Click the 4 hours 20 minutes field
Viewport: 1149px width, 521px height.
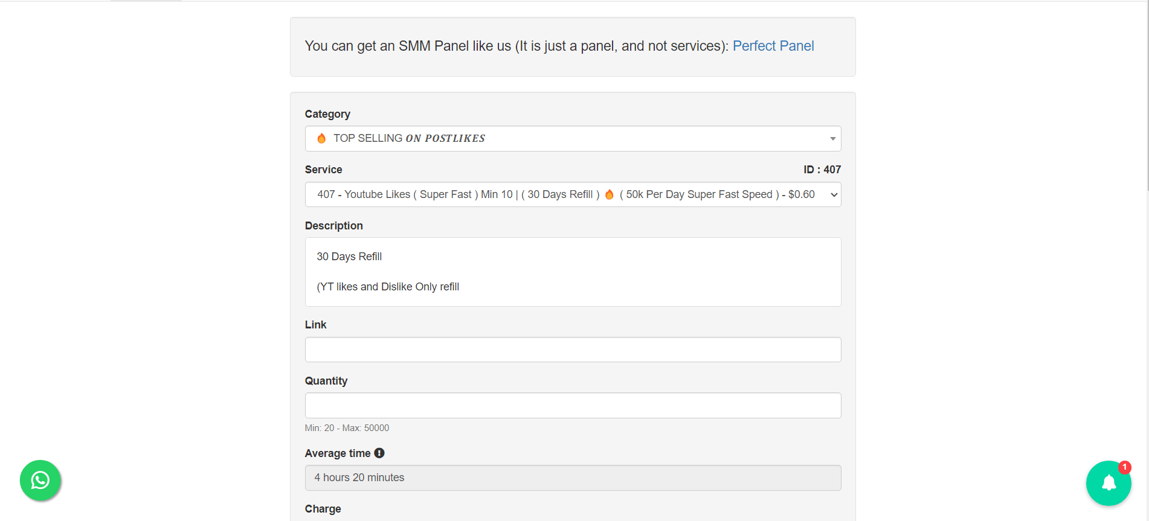point(572,478)
